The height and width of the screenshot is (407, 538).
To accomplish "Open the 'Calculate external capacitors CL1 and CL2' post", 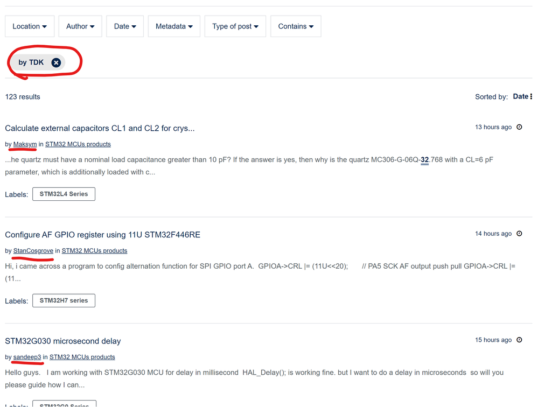I will pyautogui.click(x=100, y=128).
